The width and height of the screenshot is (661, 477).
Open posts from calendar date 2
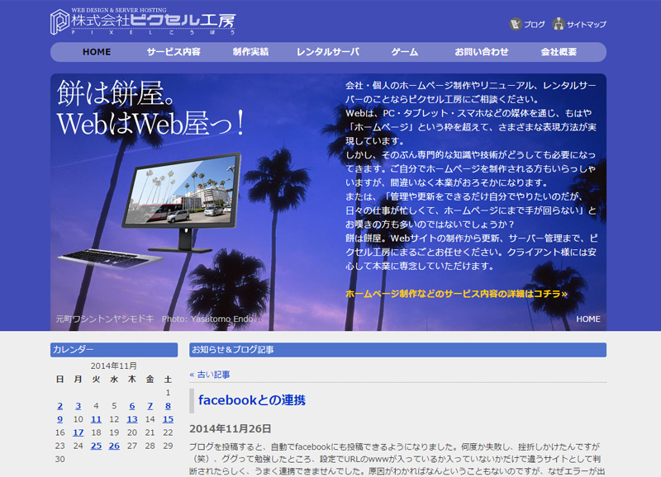pos(59,406)
